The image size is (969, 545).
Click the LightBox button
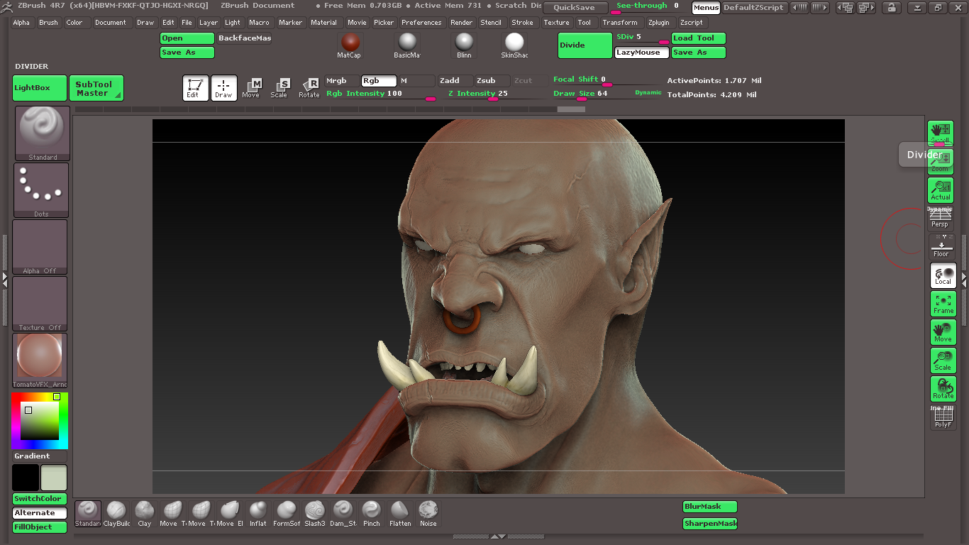pyautogui.click(x=40, y=88)
